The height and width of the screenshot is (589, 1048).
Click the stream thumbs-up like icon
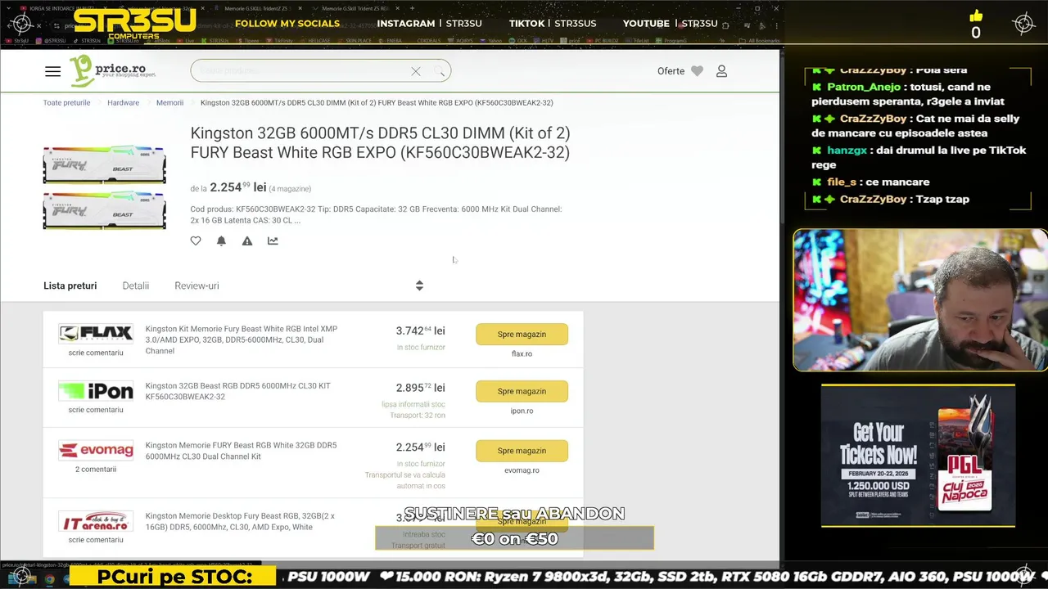pyautogui.click(x=975, y=16)
